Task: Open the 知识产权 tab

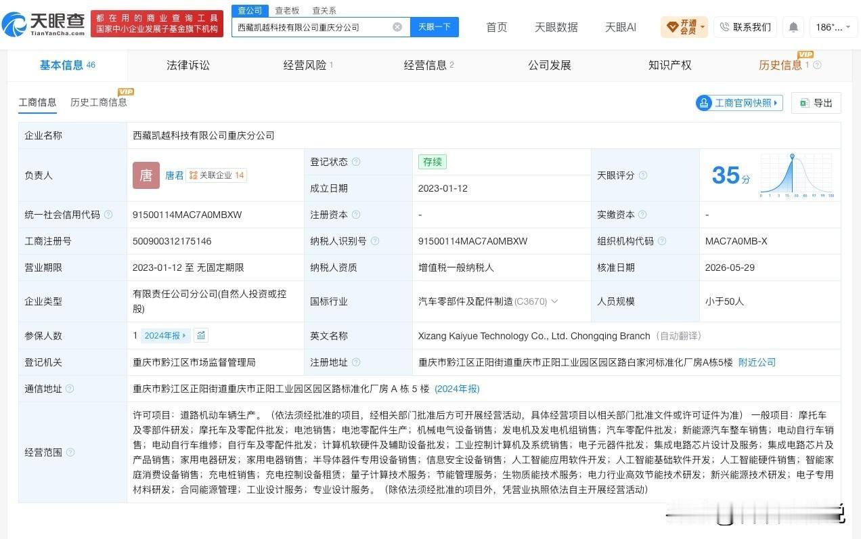Action: pyautogui.click(x=670, y=65)
